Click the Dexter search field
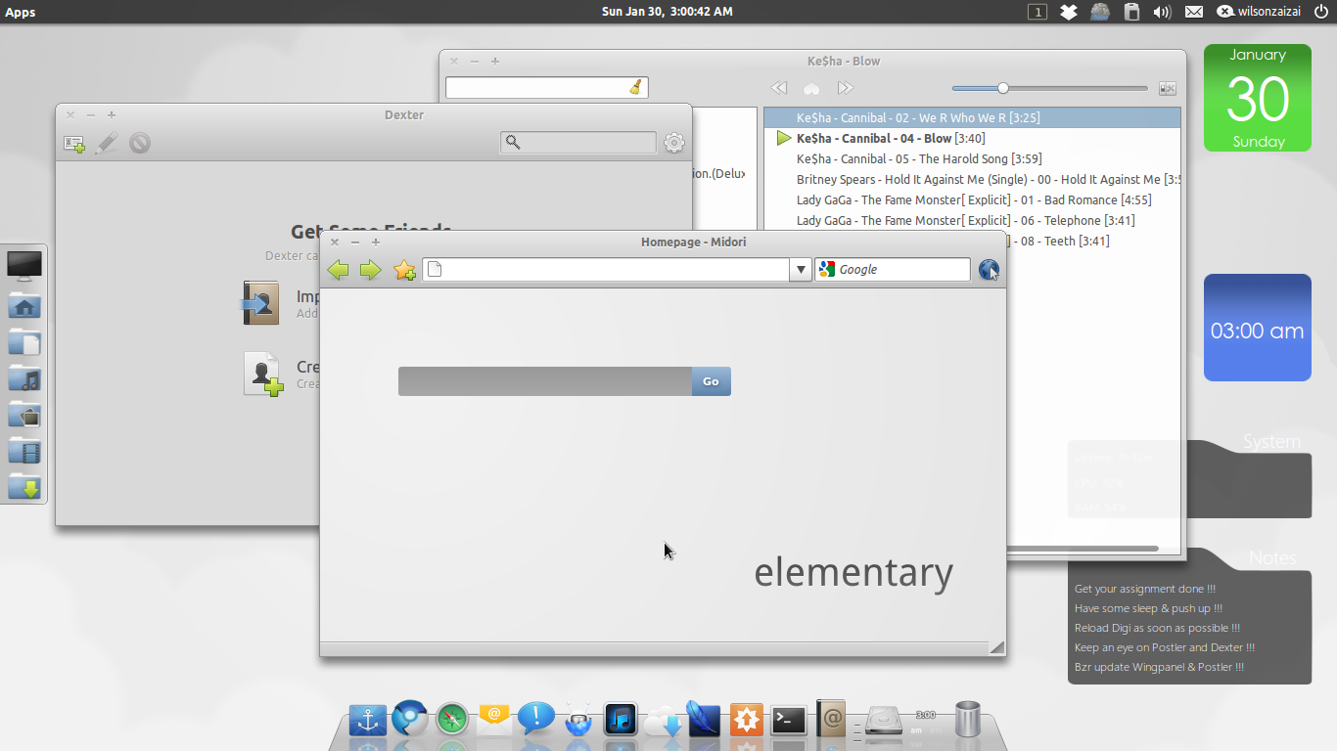Viewport: 1337px width, 751px height. click(577, 143)
